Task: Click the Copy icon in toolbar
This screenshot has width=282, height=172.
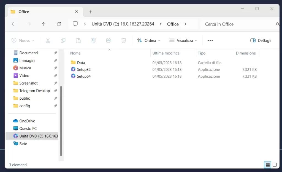Action: click(x=63, y=40)
